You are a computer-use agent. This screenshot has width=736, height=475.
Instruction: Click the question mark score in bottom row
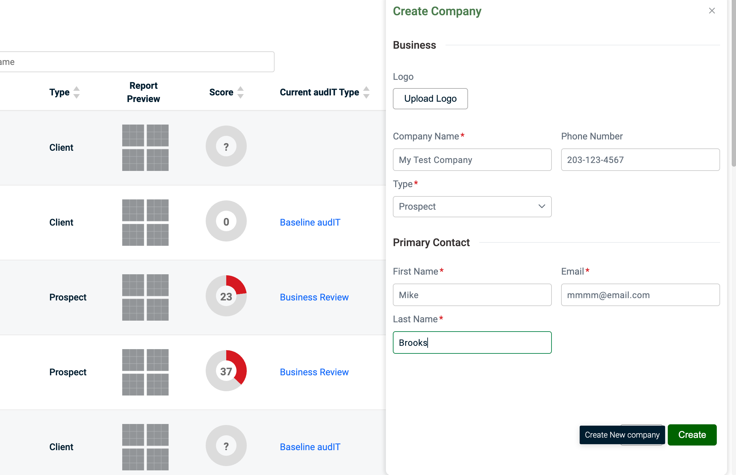[226, 446]
